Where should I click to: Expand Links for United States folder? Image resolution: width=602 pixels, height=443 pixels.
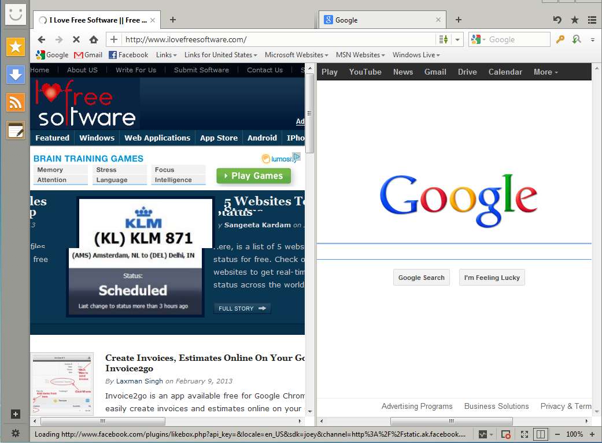click(x=220, y=55)
